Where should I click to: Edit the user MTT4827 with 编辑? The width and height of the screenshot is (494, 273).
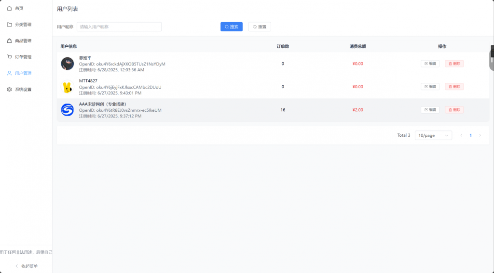click(x=430, y=87)
